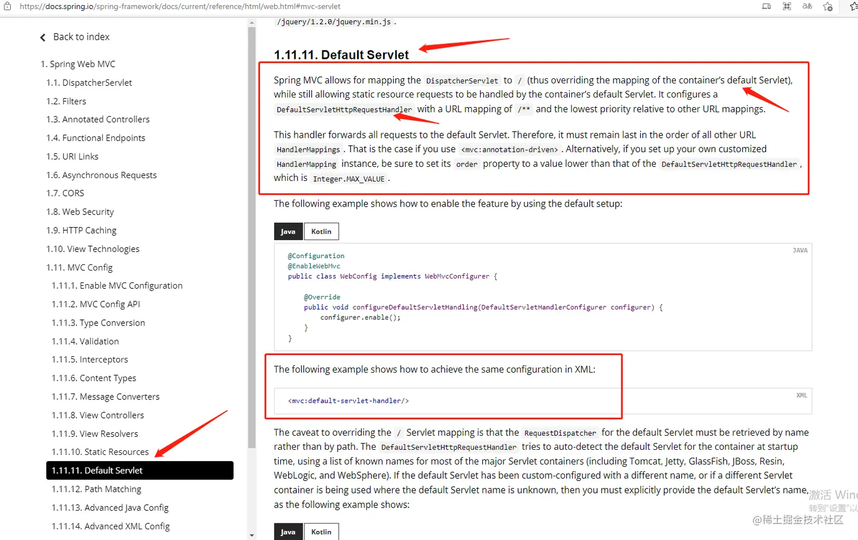This screenshot has height=540, width=858.
Task: Open 1.9. HTTP Caching section
Action: 81,231
